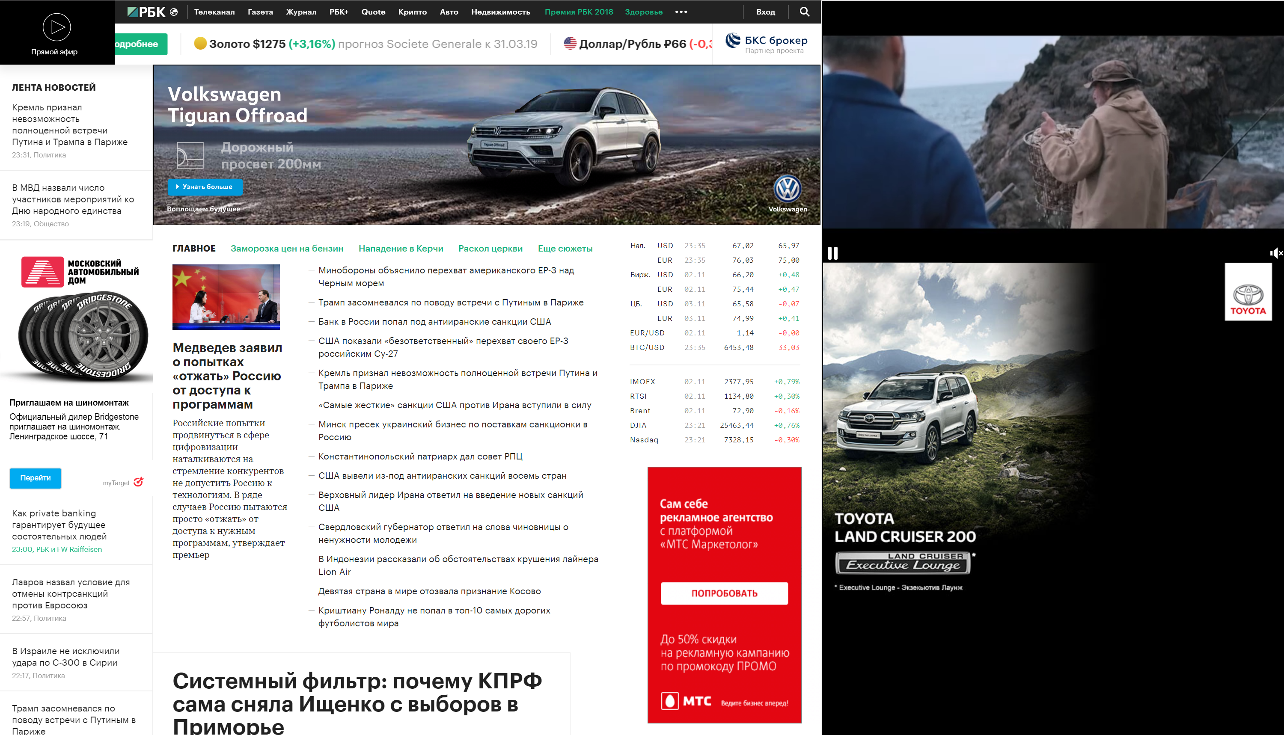Image resolution: width=1284 pixels, height=735 pixels.
Task: Expand the three-dots more menu
Action: [x=681, y=12]
